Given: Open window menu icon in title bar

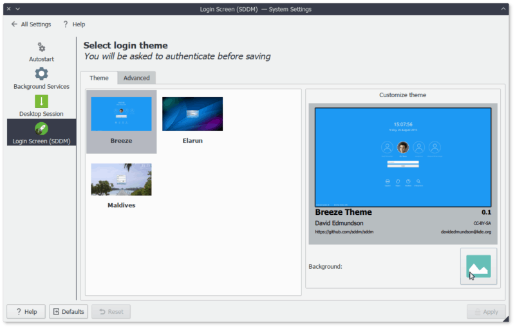Looking at the screenshot, I should tap(18, 8).
